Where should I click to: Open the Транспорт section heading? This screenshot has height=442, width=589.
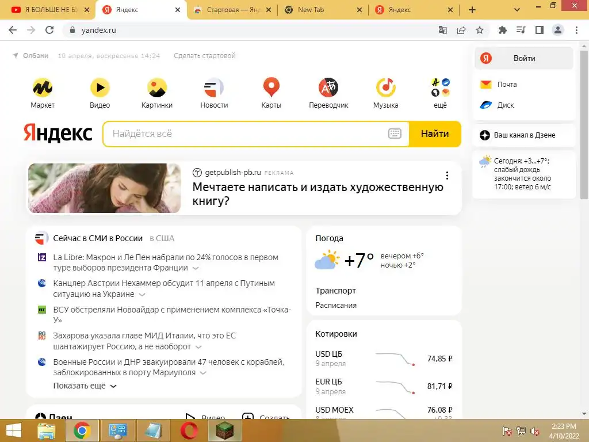point(335,291)
